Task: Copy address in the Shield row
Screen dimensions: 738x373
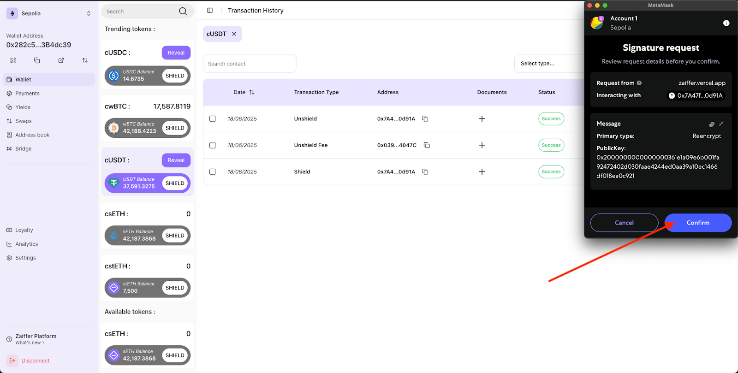Action: pyautogui.click(x=425, y=172)
